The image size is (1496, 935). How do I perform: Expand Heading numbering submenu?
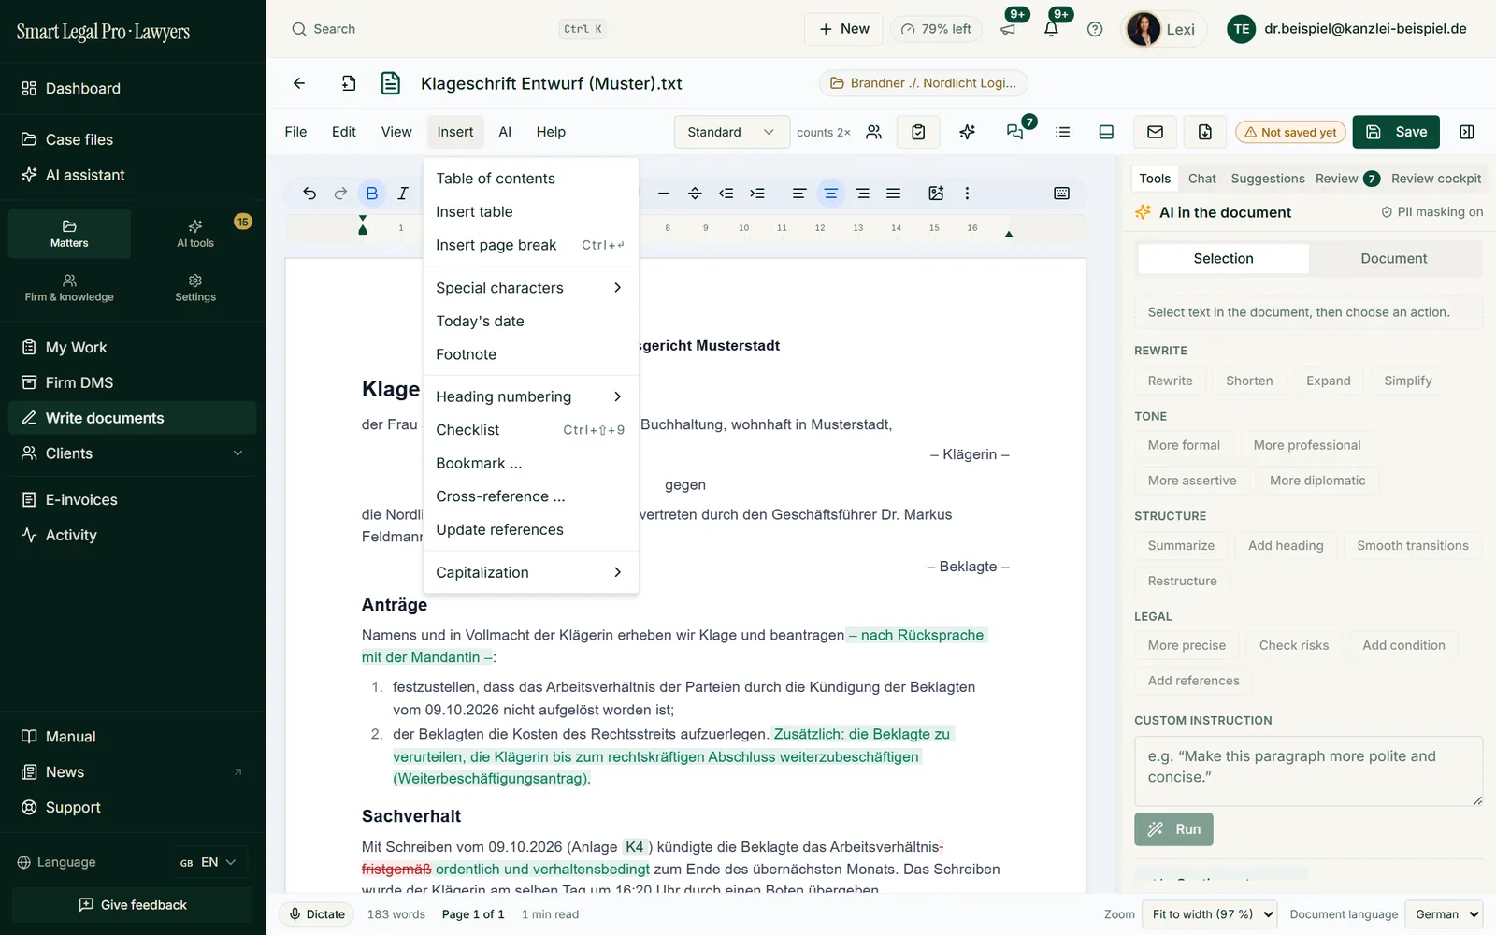click(x=530, y=396)
